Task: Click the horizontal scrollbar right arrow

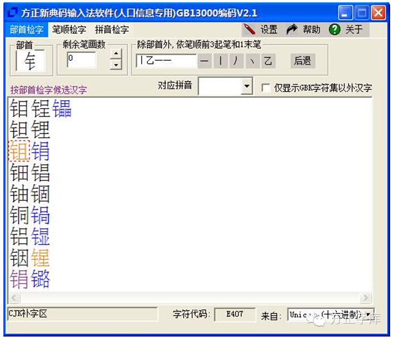Action: pos(366,298)
